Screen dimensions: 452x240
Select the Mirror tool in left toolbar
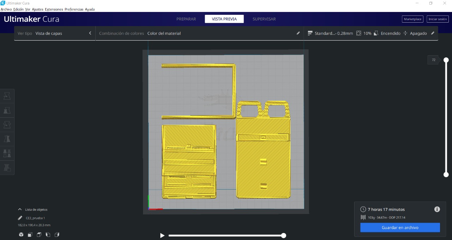[7, 139]
